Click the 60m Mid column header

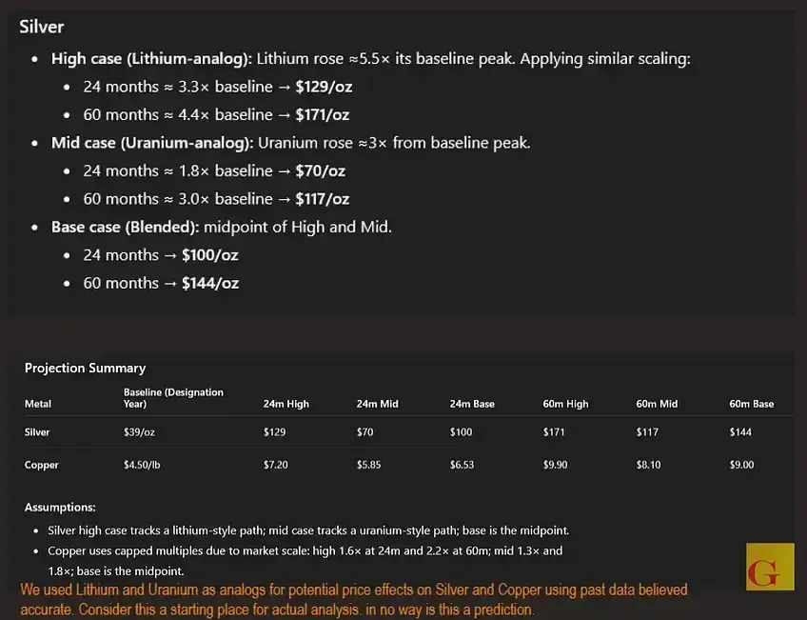[x=657, y=404]
